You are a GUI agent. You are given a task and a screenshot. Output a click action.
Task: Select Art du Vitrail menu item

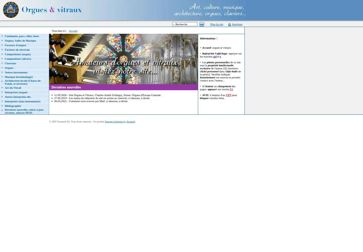13,88
